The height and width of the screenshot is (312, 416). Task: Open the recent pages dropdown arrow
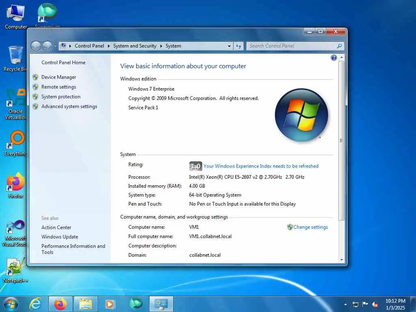point(55,46)
